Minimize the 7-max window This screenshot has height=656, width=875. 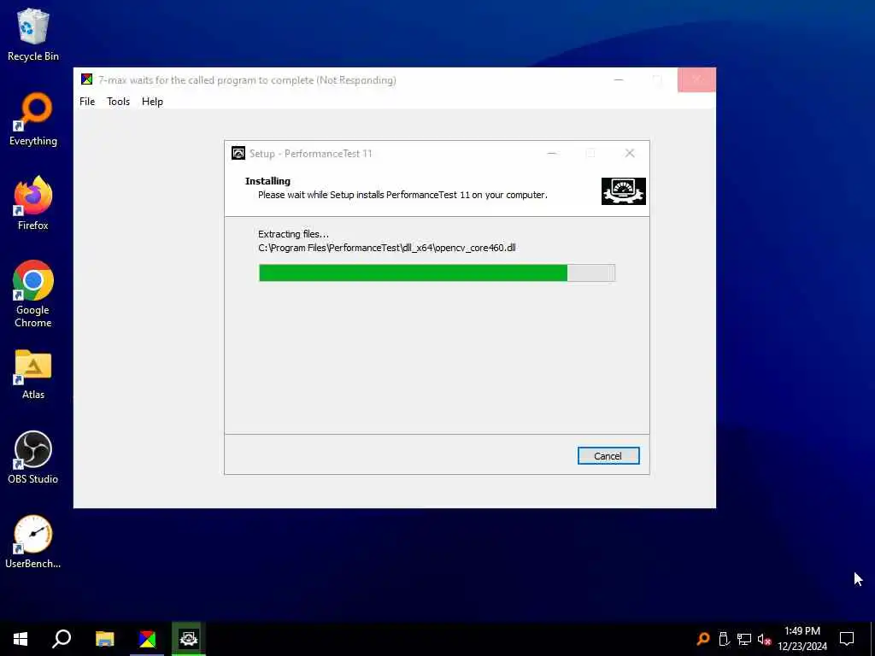[x=619, y=79]
